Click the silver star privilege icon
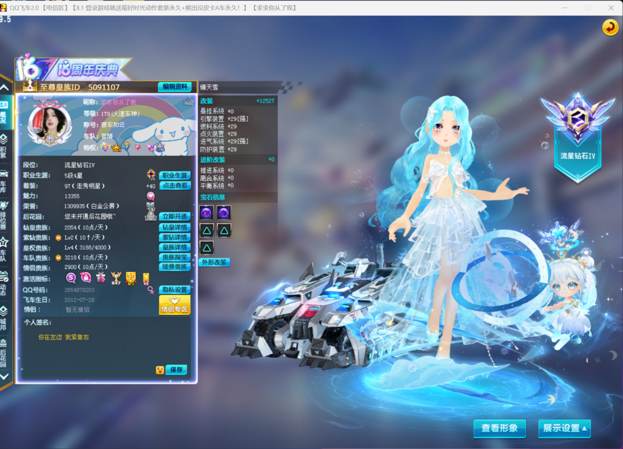 pyautogui.click(x=160, y=147)
